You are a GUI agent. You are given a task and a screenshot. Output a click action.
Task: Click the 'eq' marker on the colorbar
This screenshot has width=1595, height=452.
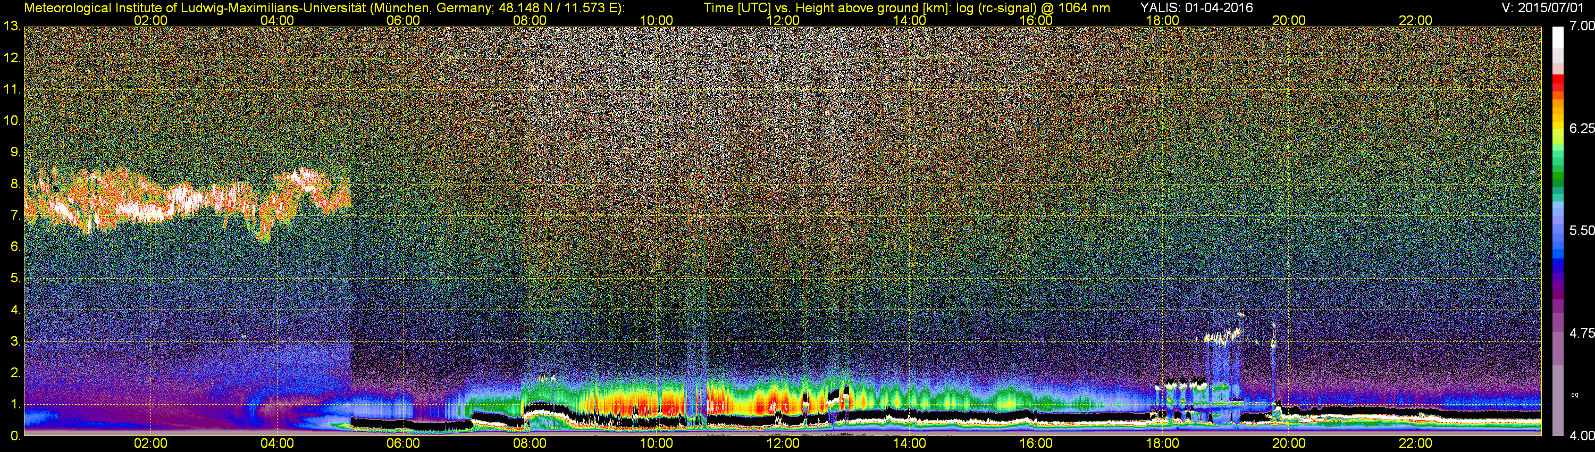(1575, 395)
